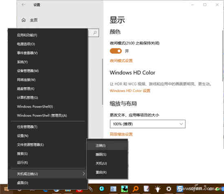The image size is (224, 194).
Task: Click the black duck icon in taskbar
Action: coord(124,189)
